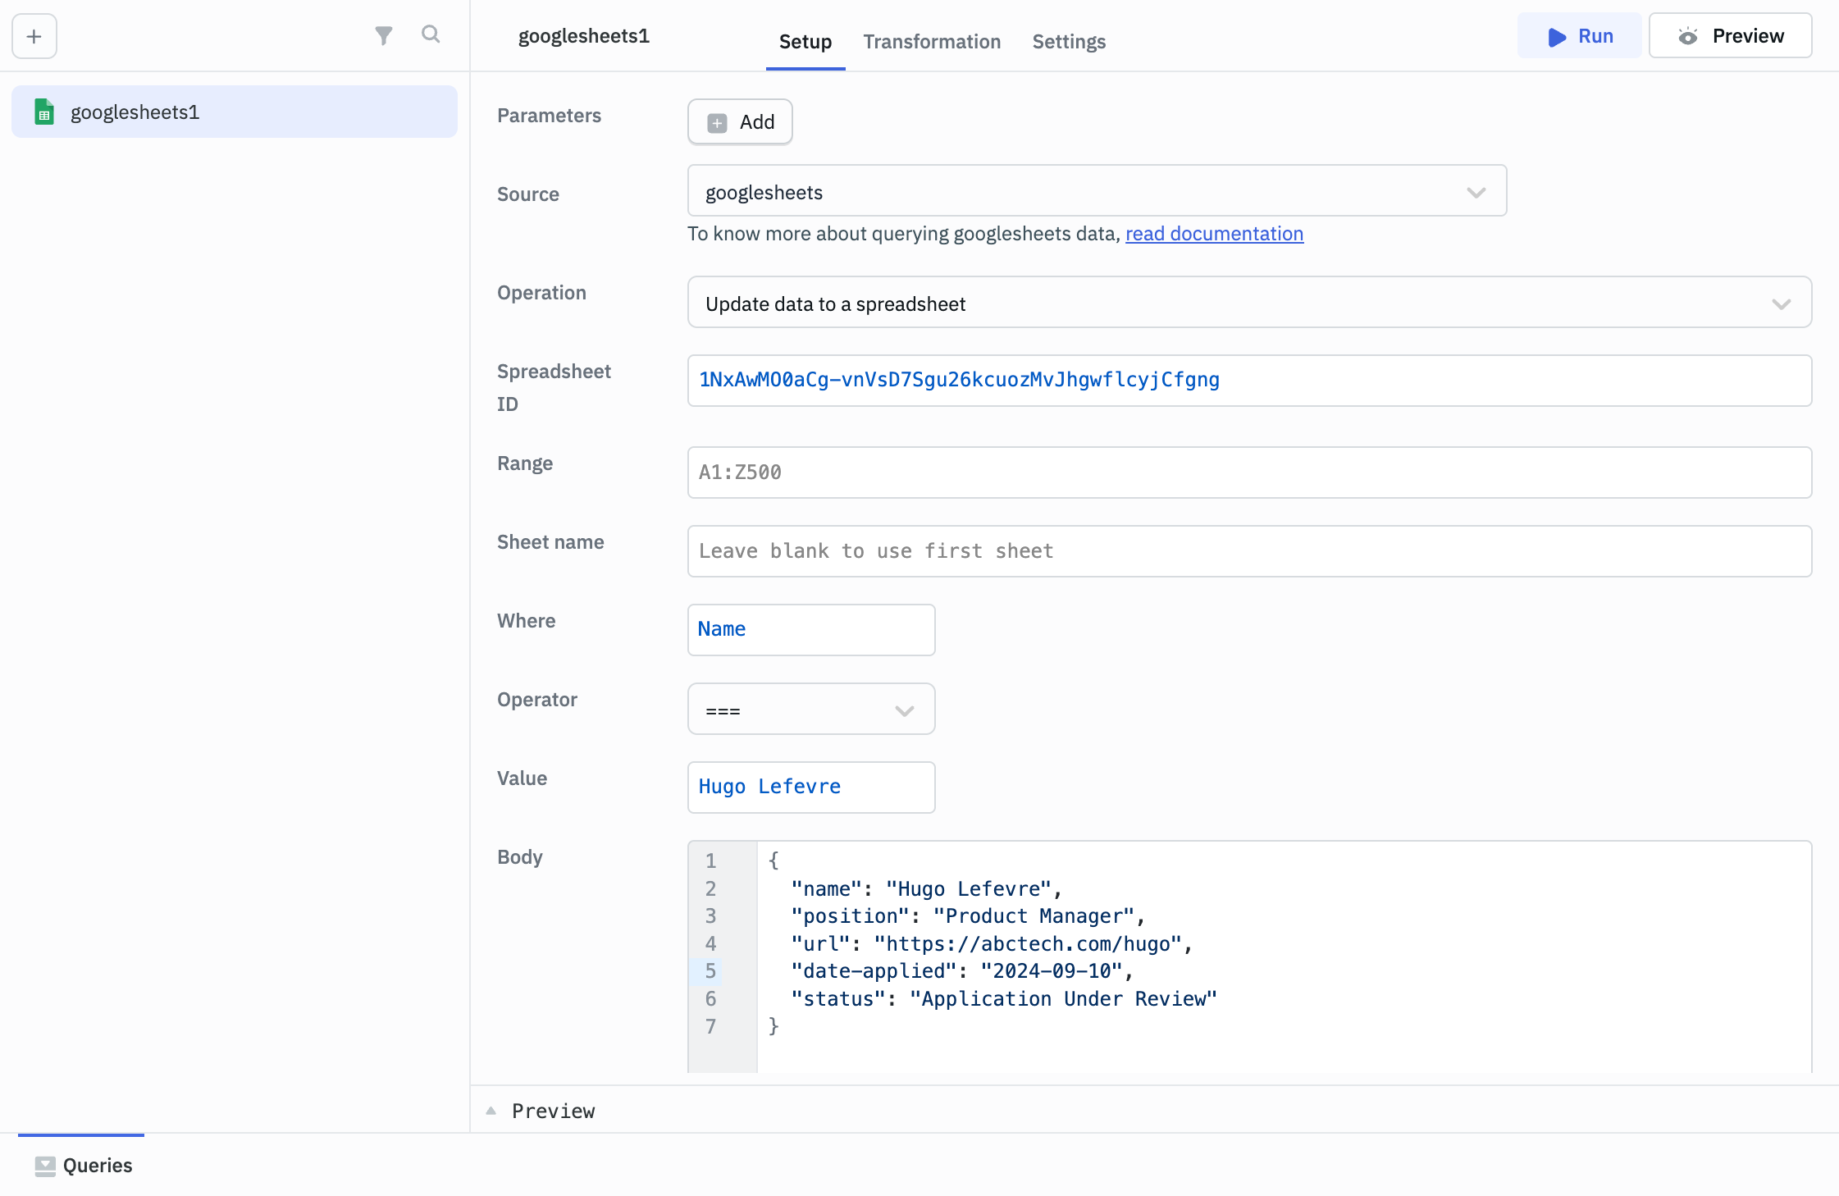Screen dimensions: 1839x1196
Task: Click the green Google Sheets file icon
Action: [x=44, y=112]
